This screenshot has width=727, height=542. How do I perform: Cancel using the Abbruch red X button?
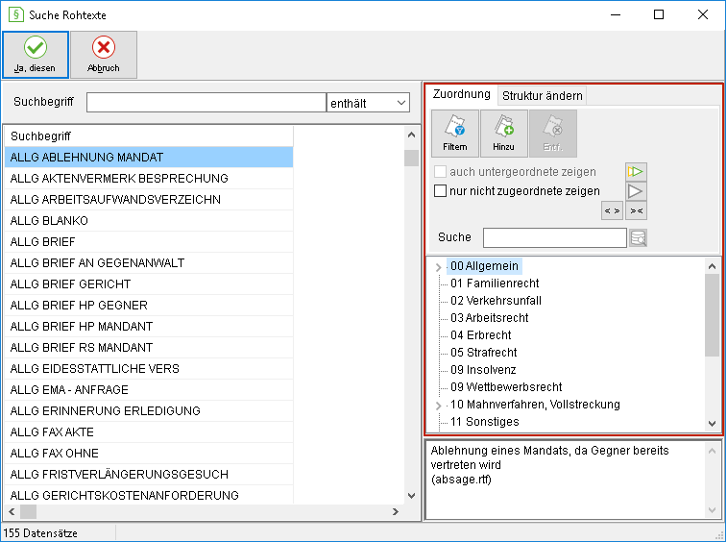tap(104, 55)
